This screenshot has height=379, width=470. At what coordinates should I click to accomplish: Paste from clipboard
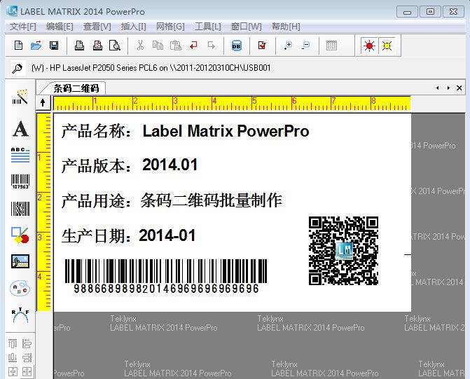click(176, 46)
